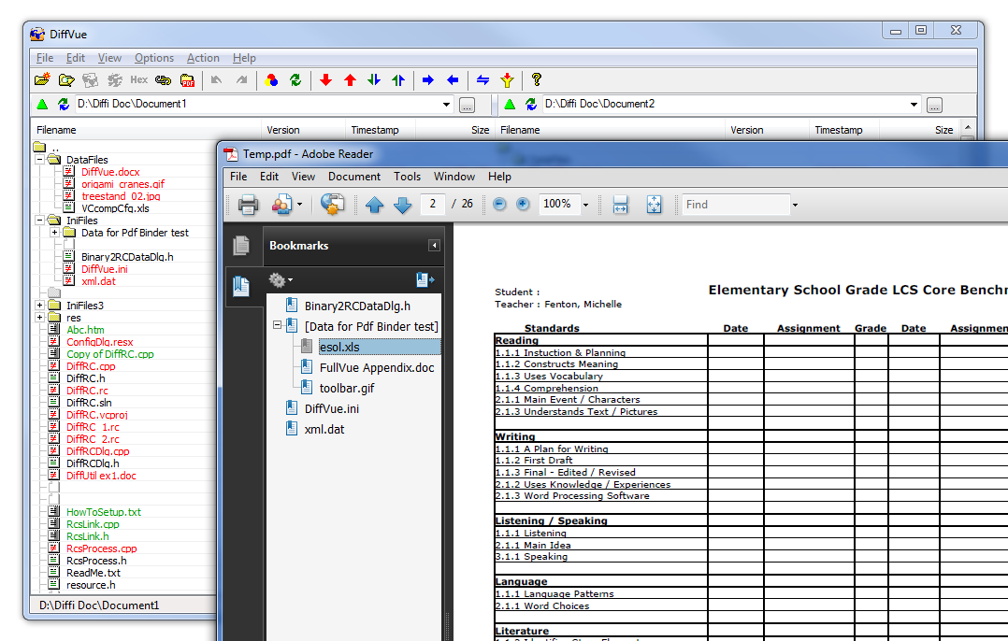Click the PDF folder icon in DiffVue toolbar

[188, 80]
